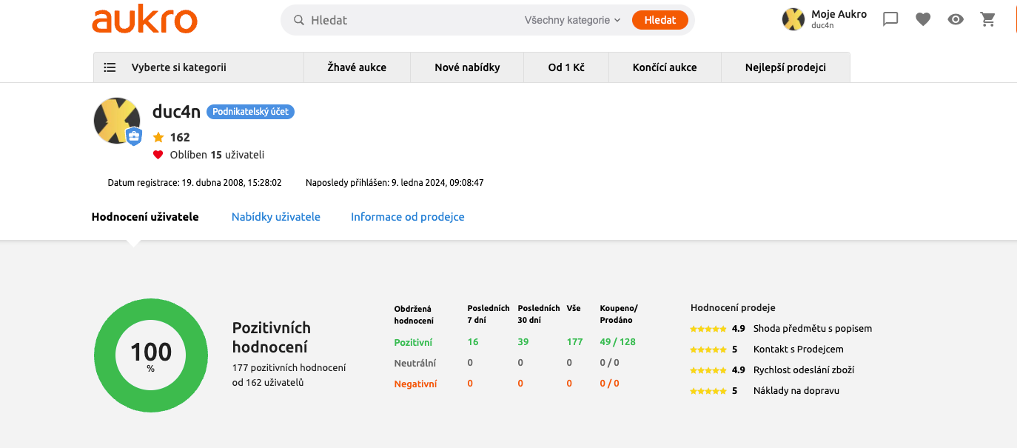Open favorites heart icon in header

click(923, 20)
